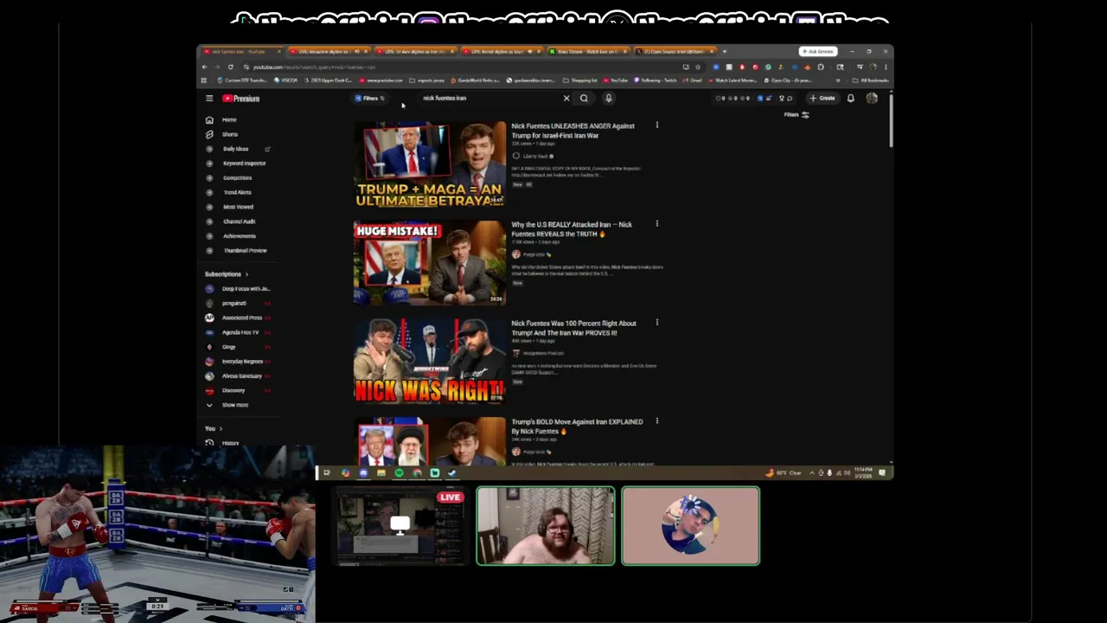Open Deep Focus subscription channel
Image resolution: width=1107 pixels, height=623 pixels.
[x=240, y=289]
